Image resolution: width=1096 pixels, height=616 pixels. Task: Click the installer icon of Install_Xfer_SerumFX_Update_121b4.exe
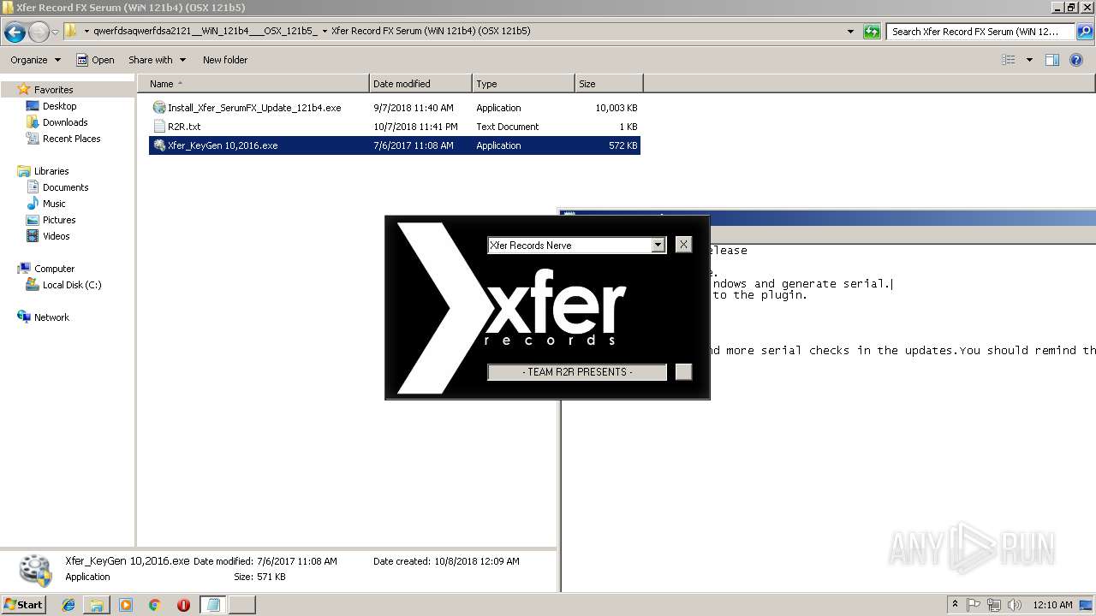click(x=158, y=108)
